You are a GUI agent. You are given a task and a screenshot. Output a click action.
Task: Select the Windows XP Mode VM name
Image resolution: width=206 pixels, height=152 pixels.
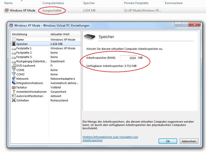coord(22,10)
